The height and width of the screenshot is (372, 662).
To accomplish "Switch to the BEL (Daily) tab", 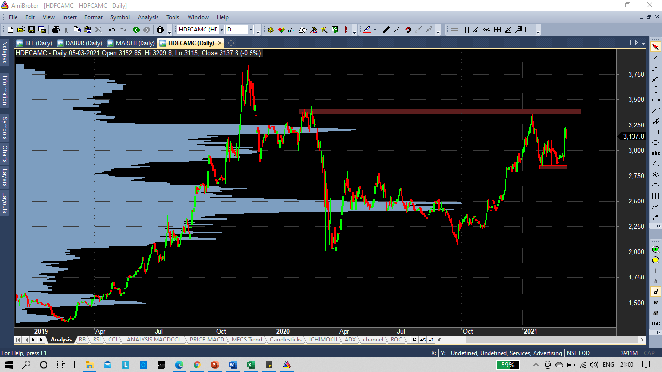I will [x=35, y=43].
